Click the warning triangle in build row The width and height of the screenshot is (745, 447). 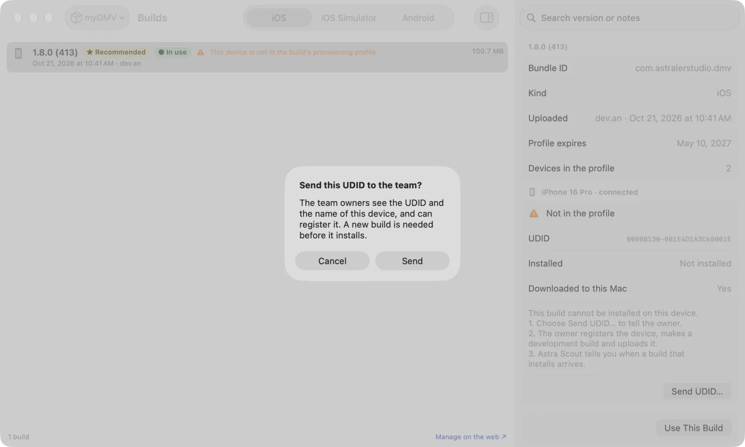coord(201,52)
